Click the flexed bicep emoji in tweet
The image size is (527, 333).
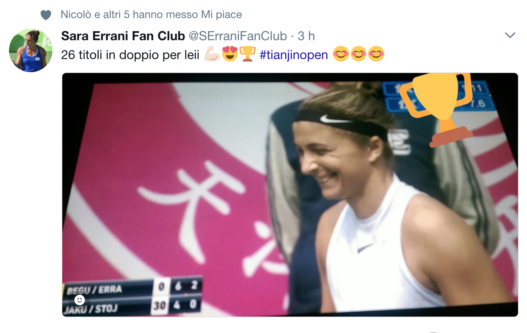pyautogui.click(x=212, y=54)
